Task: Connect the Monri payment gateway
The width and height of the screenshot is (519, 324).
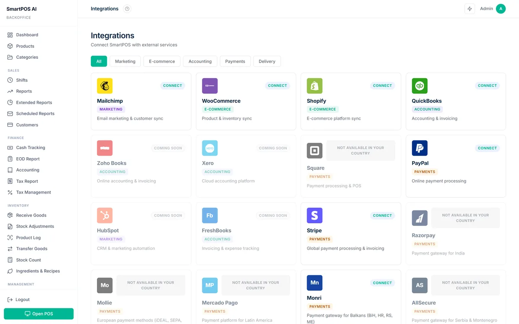Action: tap(382, 283)
